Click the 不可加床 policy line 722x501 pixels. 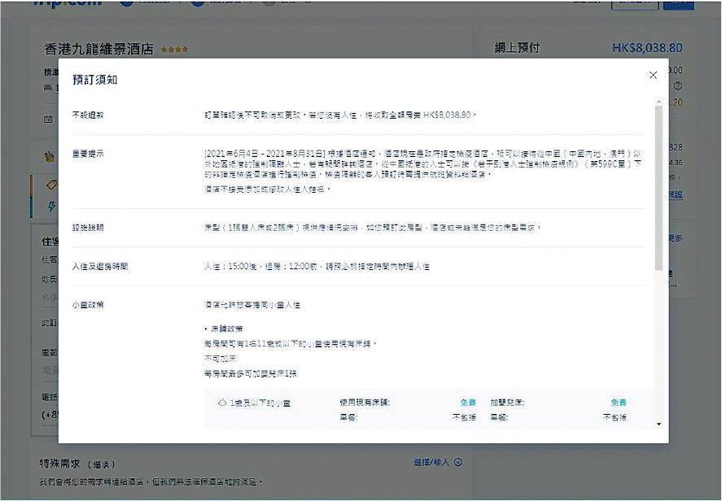(220, 359)
